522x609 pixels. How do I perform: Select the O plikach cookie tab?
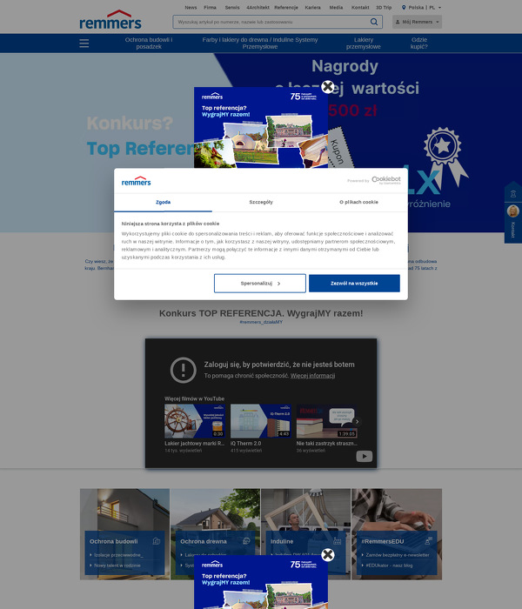pyautogui.click(x=358, y=202)
